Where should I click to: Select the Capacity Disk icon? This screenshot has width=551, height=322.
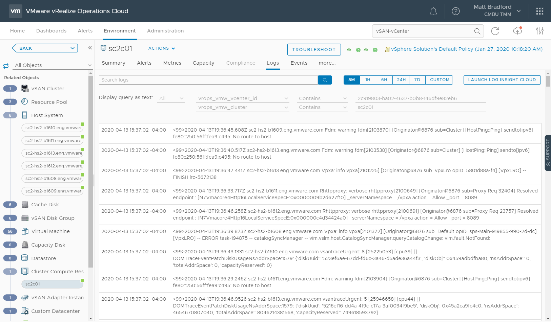click(x=25, y=245)
